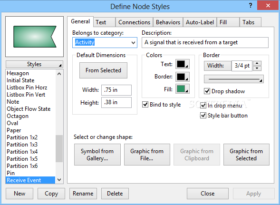Click the help question mark icon
The width and height of the screenshot is (280, 205).
pos(251,6)
